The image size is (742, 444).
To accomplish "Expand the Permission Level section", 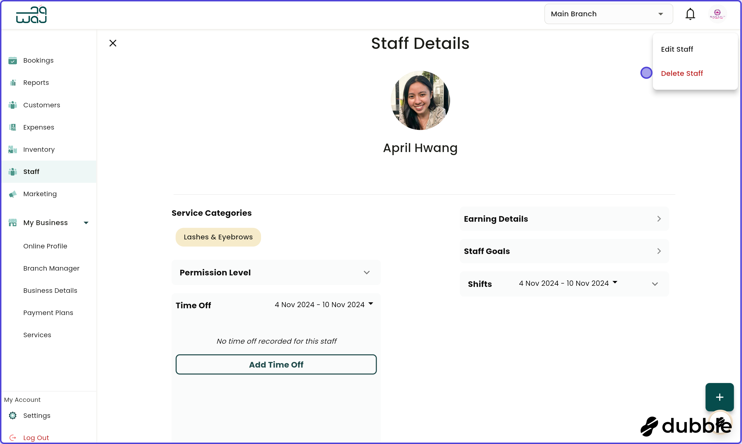I will pos(367,273).
